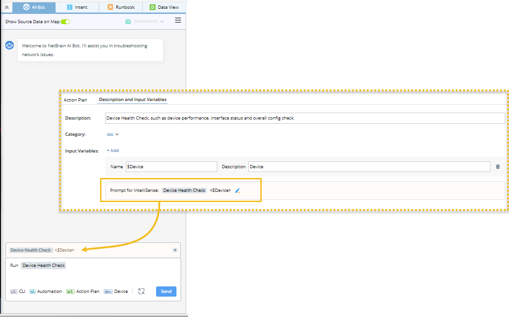Click the <$Device> placeholder in the IntelliSense prompt
Viewport: 509px width, 317px height.
point(220,190)
